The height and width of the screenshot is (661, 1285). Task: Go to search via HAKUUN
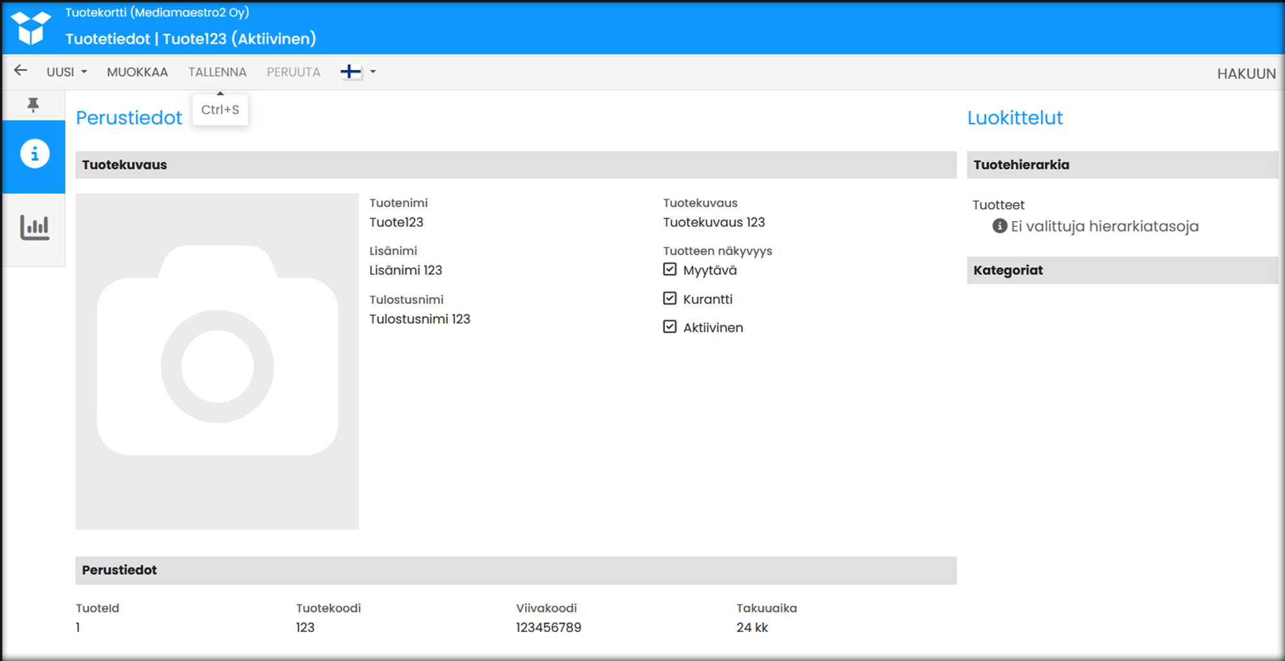tap(1246, 74)
